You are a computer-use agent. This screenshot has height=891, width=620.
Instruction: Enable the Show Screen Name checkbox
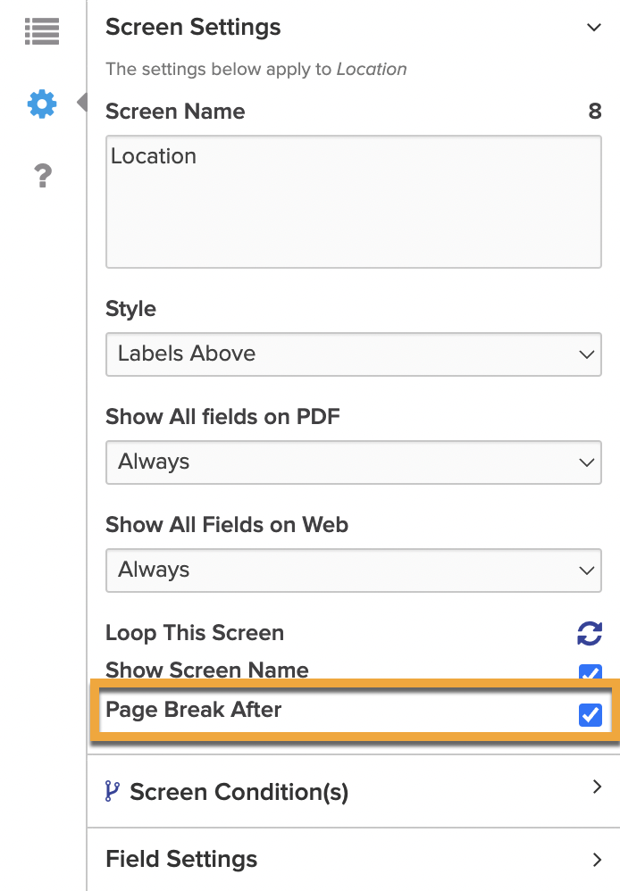click(x=590, y=674)
